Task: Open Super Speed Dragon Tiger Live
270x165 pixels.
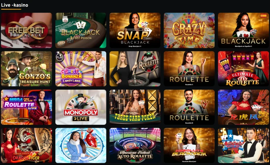Action: pos(27,145)
